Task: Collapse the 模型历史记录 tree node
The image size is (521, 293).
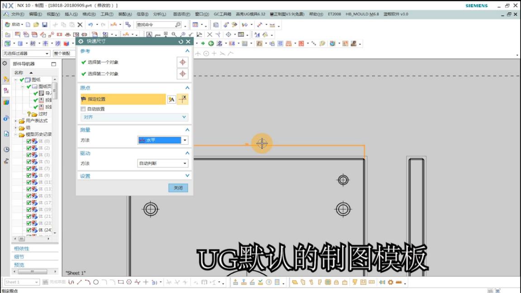Action: pos(16,135)
